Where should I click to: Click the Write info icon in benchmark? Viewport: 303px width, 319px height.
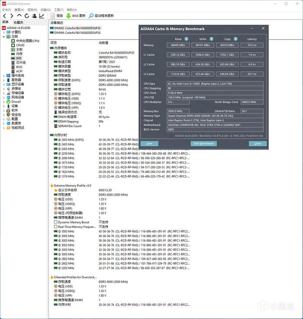click(211, 38)
